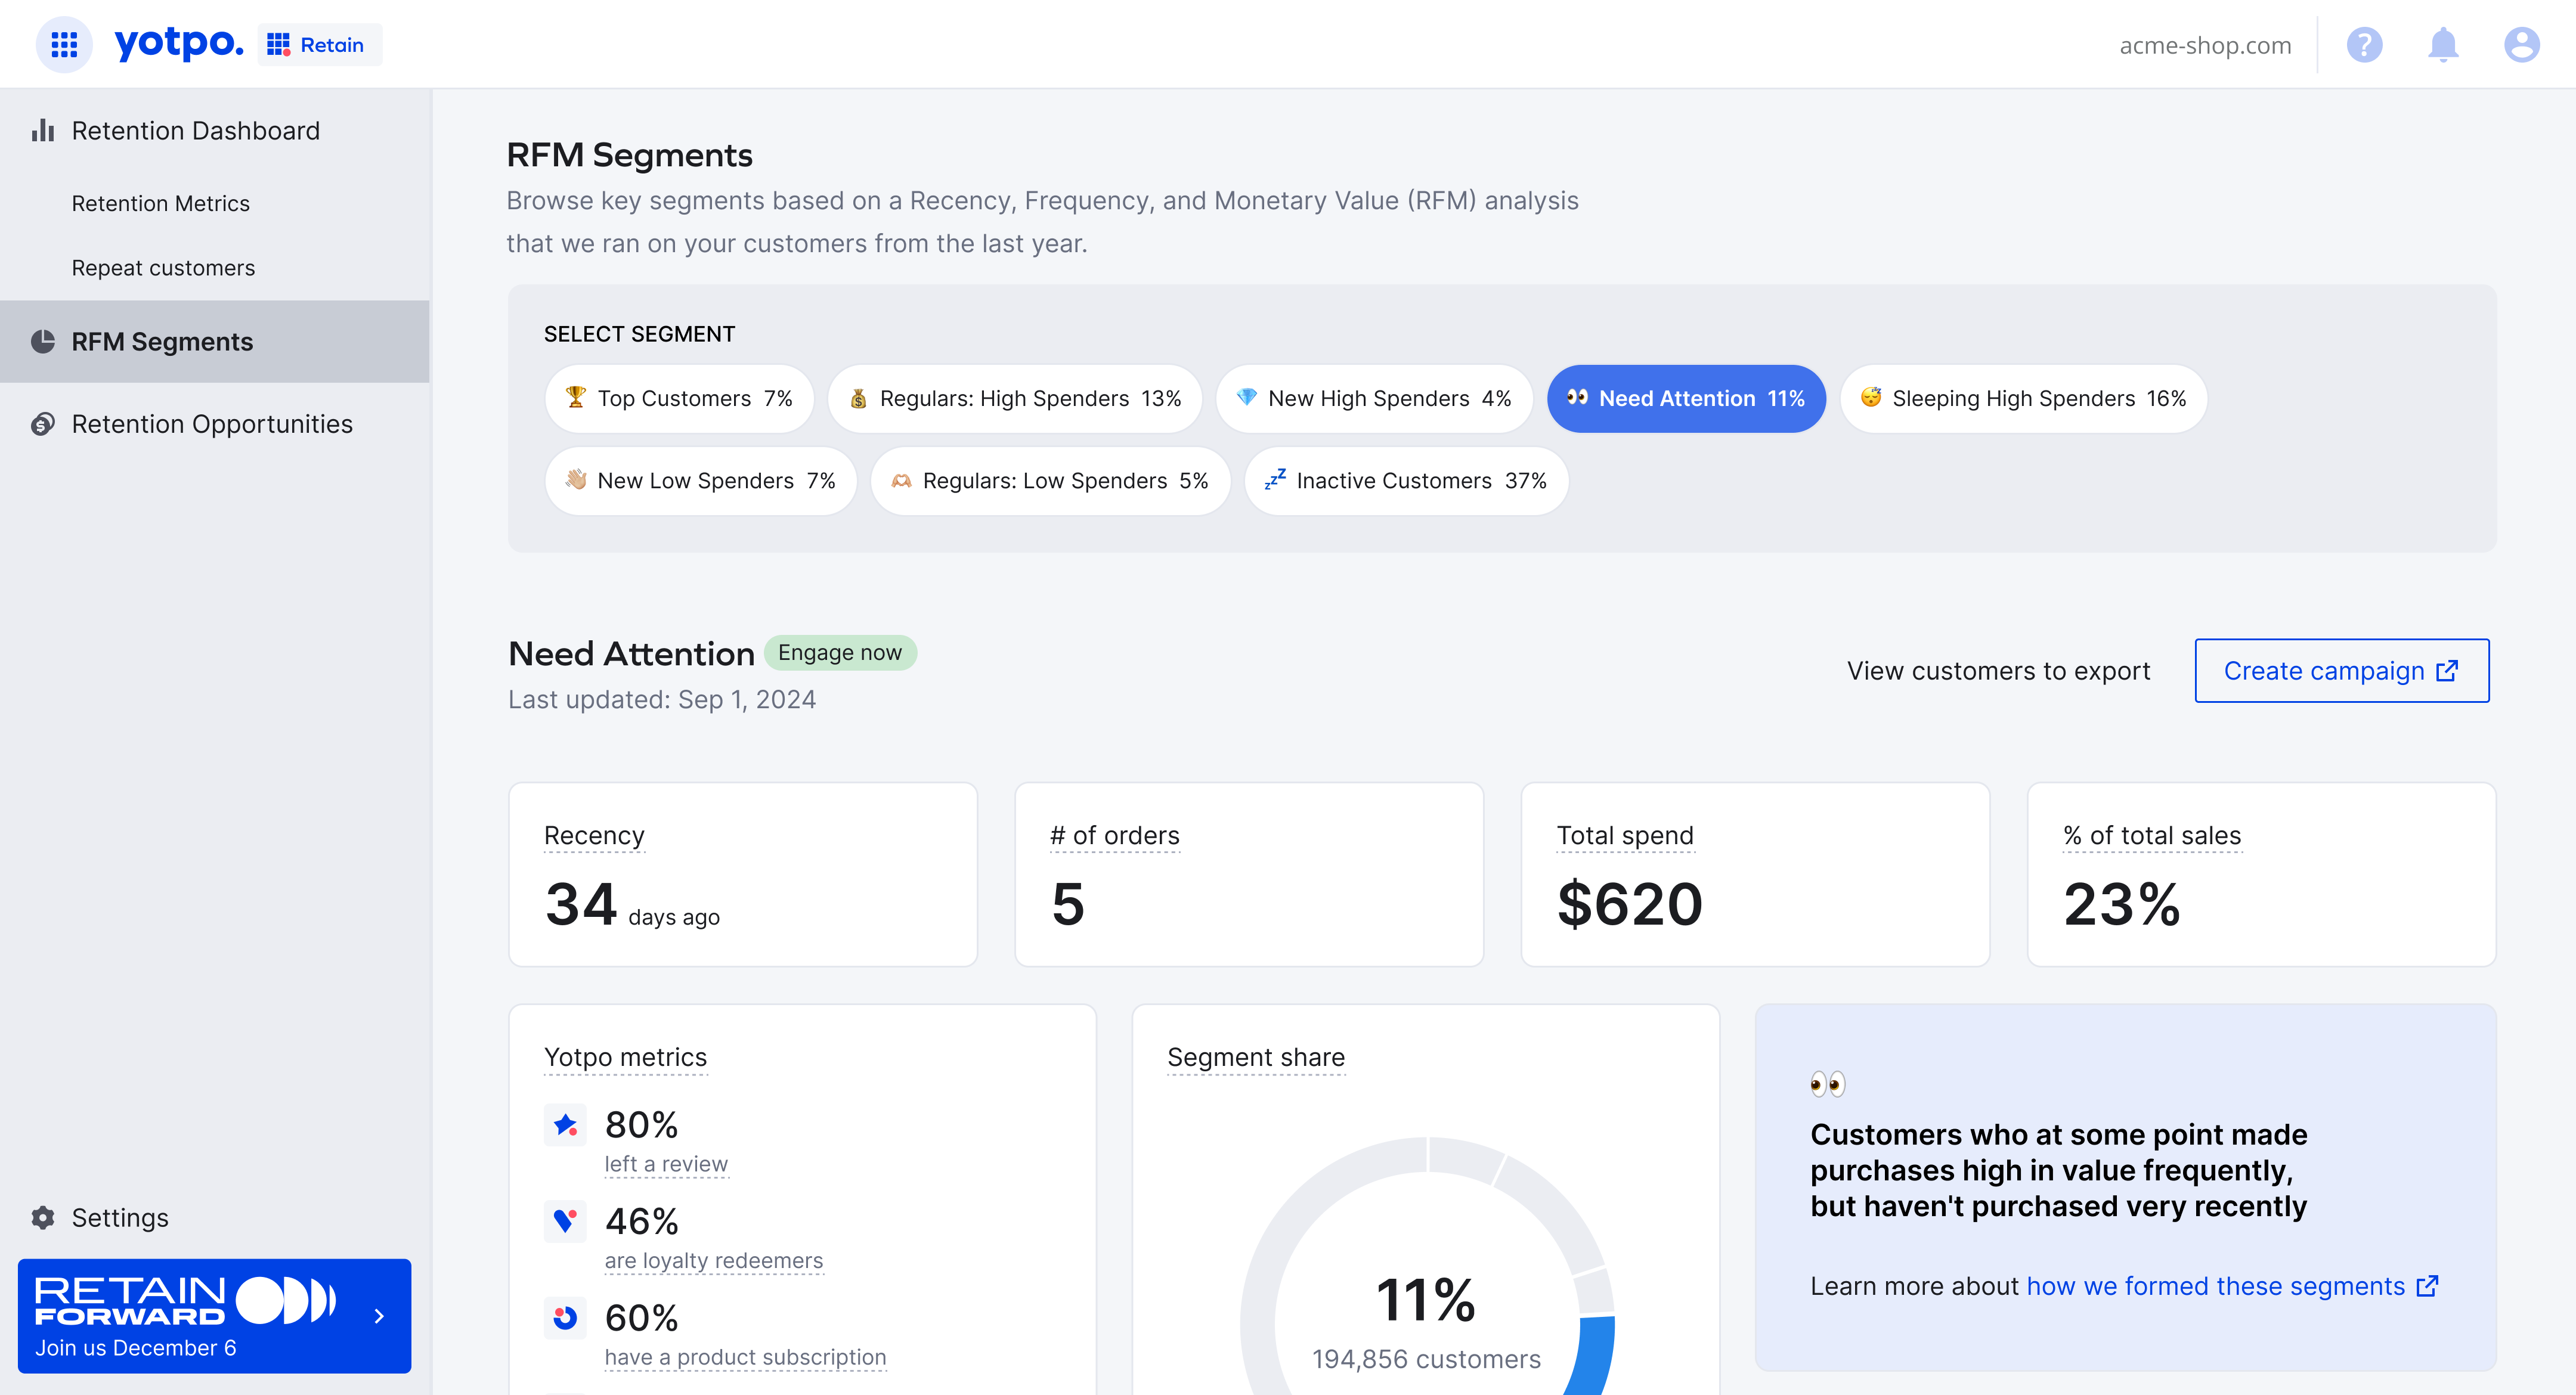Screen dimensions: 2576x1395
Task: Click the Create campaign button
Action: (2341, 671)
